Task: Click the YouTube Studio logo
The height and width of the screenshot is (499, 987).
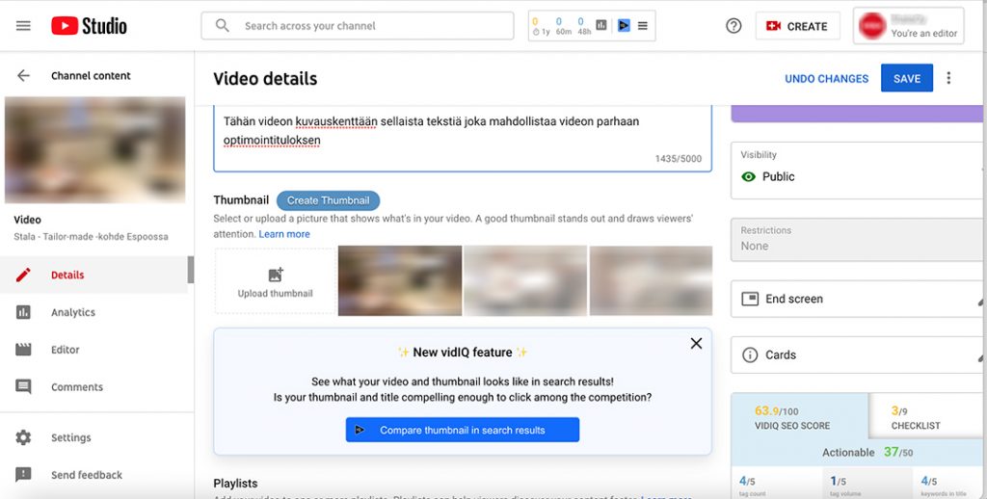Action: tap(89, 26)
